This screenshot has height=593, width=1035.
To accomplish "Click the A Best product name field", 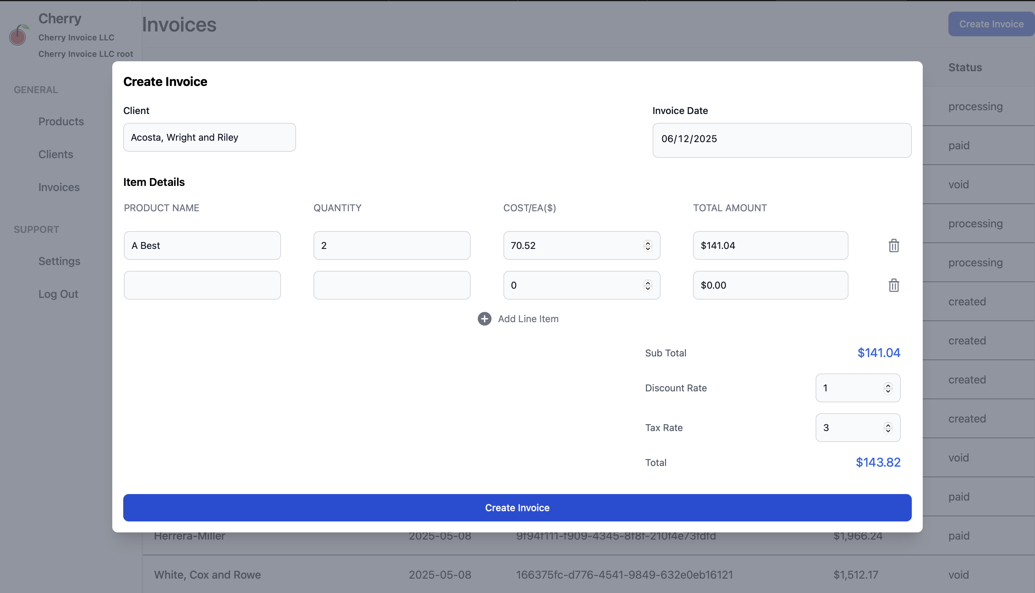I will [x=202, y=245].
